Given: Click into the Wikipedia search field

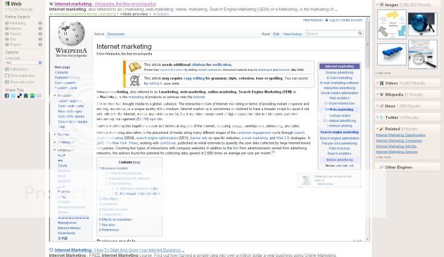Looking at the screenshot, I should coord(330,34).
